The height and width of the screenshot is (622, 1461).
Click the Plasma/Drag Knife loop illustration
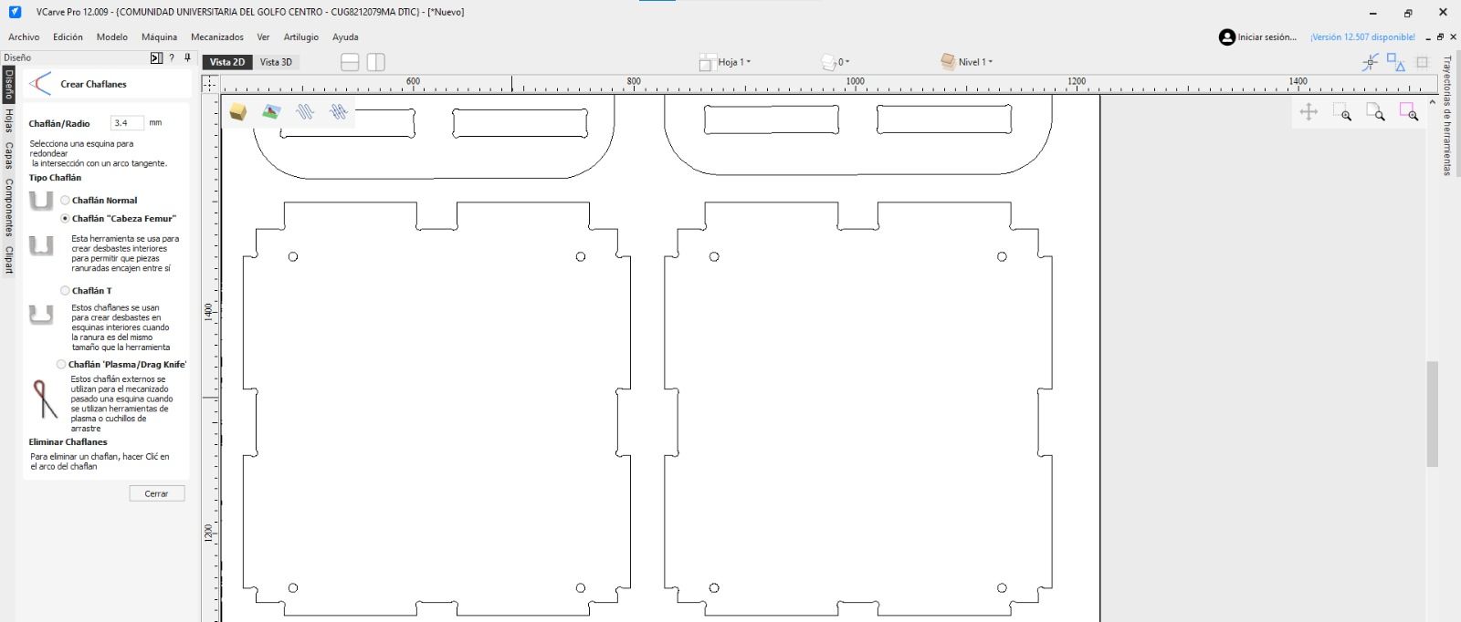(x=44, y=399)
